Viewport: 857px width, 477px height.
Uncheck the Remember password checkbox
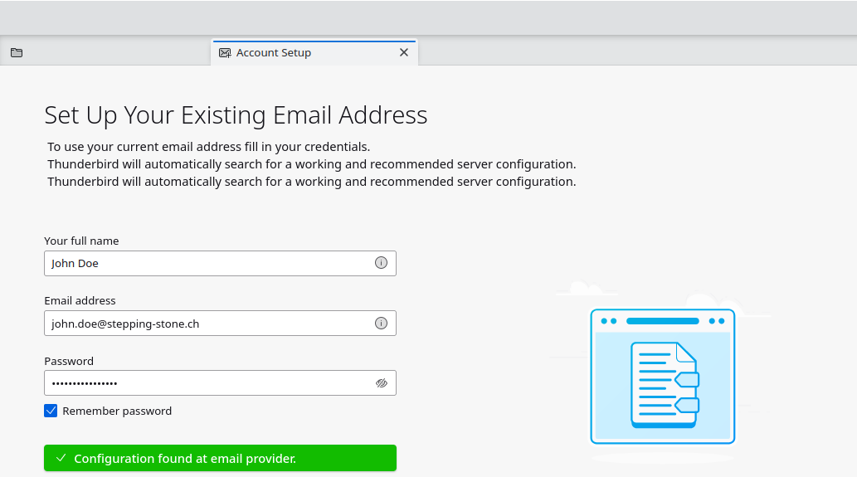tap(51, 411)
